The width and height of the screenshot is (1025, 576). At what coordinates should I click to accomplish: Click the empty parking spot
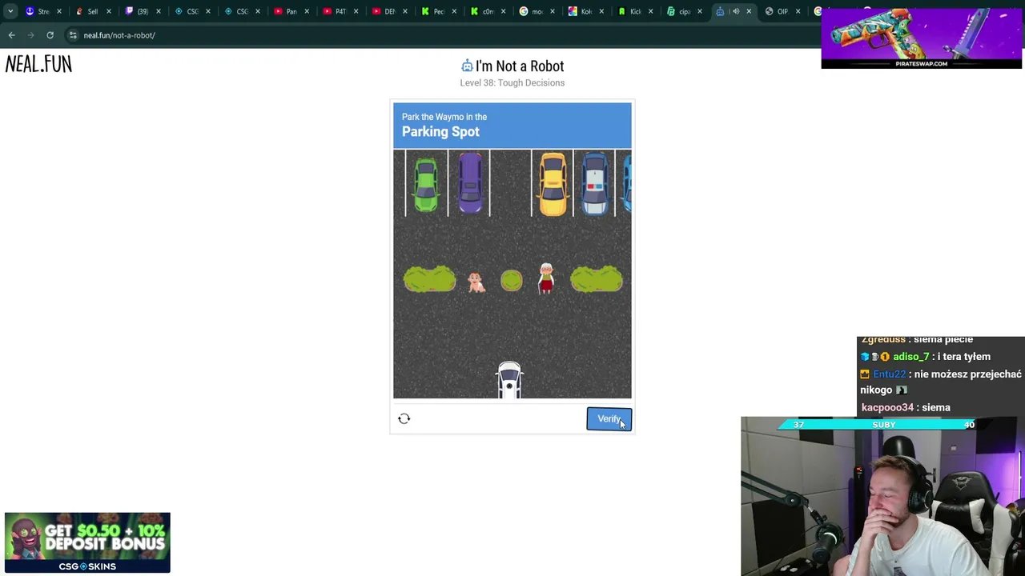pyautogui.click(x=510, y=183)
